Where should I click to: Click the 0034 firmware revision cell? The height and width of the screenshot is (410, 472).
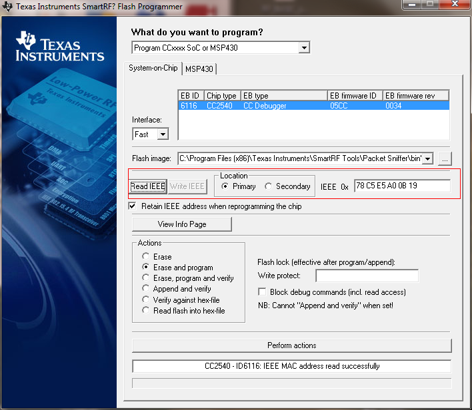tap(393, 106)
